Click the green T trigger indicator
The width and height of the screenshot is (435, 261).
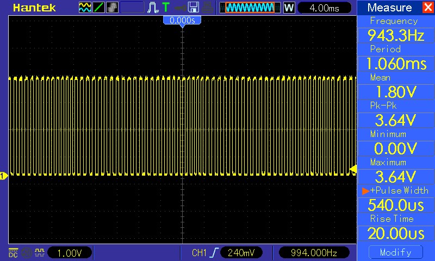pos(165,8)
